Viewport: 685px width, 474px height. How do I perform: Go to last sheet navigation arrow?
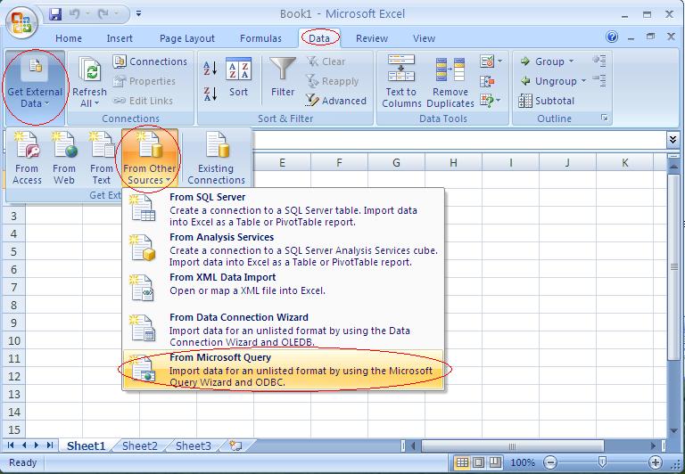[50, 445]
